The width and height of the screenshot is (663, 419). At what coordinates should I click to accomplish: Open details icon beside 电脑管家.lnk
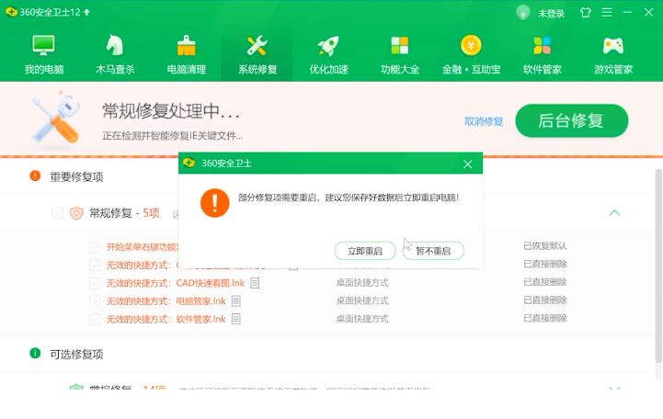tap(236, 300)
